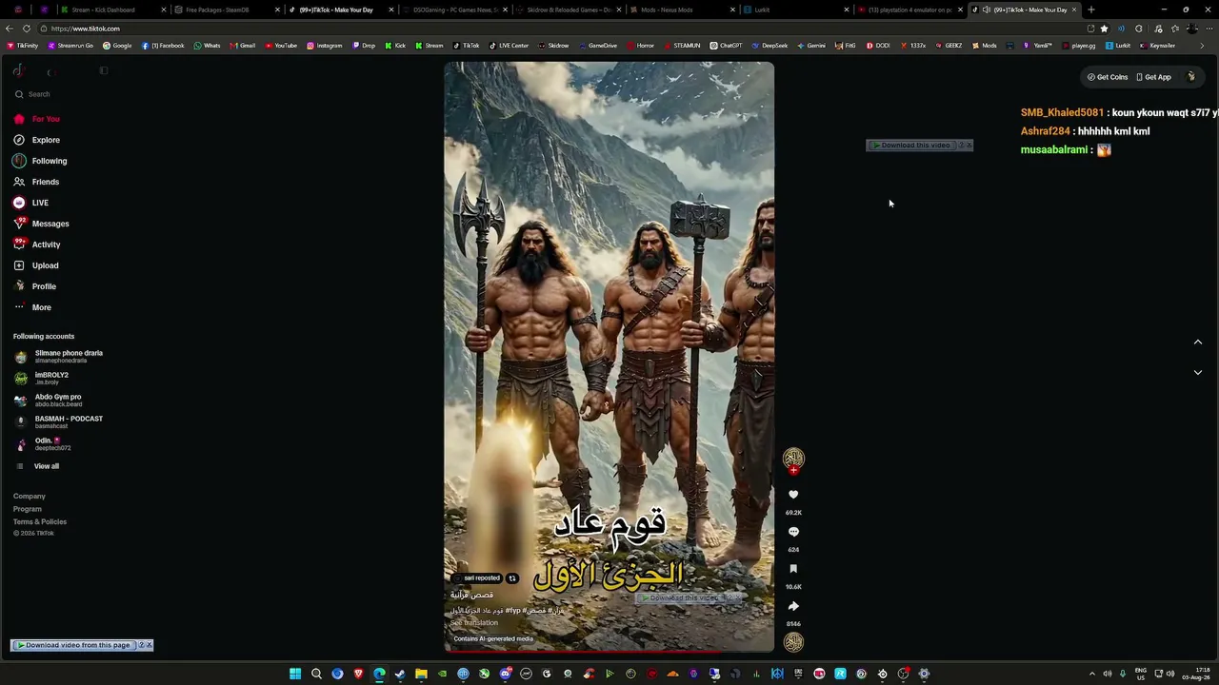This screenshot has width=1219, height=685.
Task: Expand Terms & Policies footer section
Action: point(40,522)
